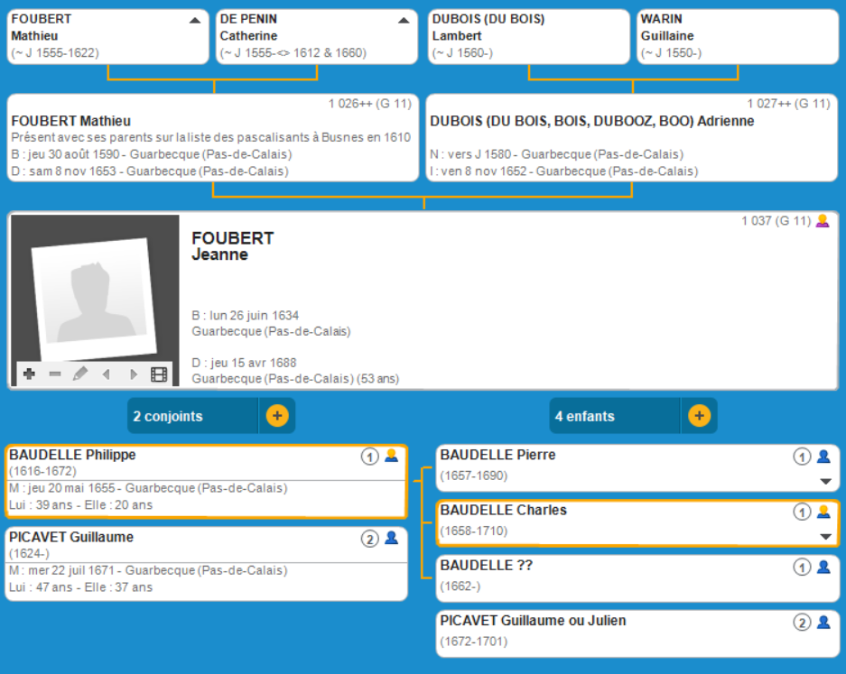Expand descendants of BAUDELLE Charles
The width and height of the screenshot is (846, 674).
tap(824, 537)
